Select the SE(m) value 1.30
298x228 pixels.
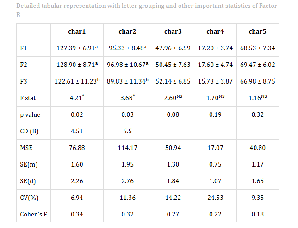click(173, 164)
